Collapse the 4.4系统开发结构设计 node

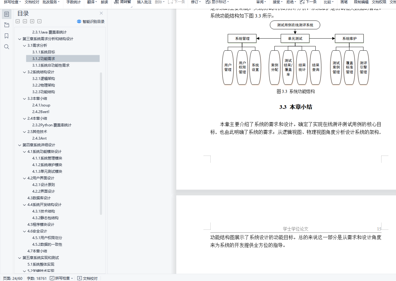click(x=24, y=205)
